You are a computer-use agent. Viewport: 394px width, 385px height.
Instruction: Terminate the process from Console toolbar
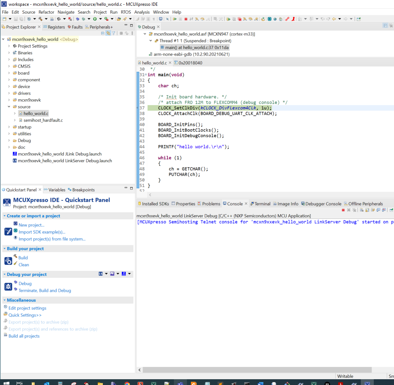click(x=343, y=210)
